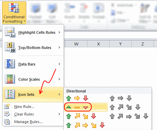Click the New Rule icon
This screenshot has height=130, width=157.
coord(7,107)
